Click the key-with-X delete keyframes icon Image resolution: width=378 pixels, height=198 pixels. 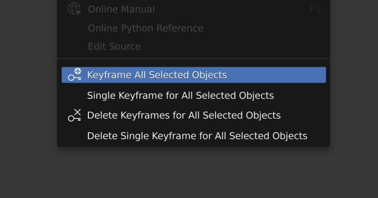[x=75, y=115]
